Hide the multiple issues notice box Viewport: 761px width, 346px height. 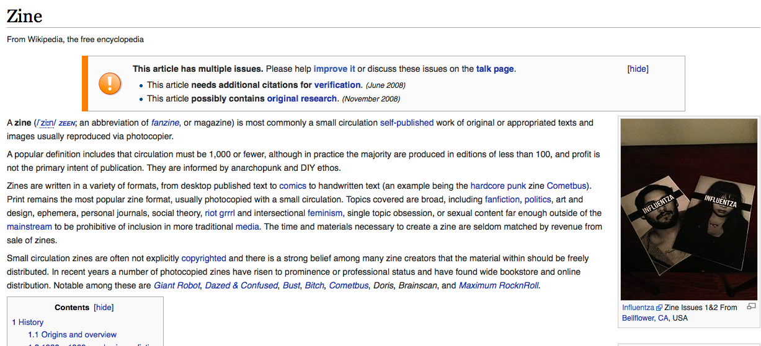point(638,69)
